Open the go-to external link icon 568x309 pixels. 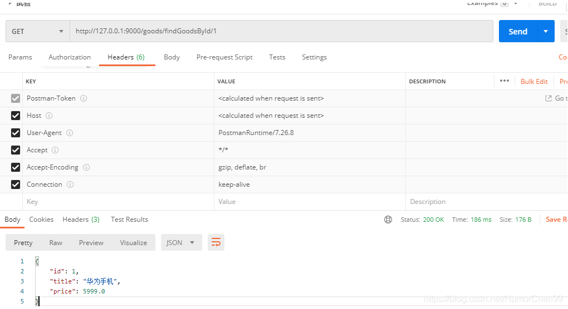[549, 98]
